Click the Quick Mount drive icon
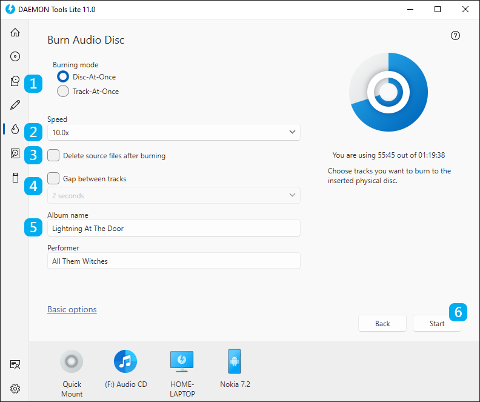480x402 pixels. tap(72, 361)
